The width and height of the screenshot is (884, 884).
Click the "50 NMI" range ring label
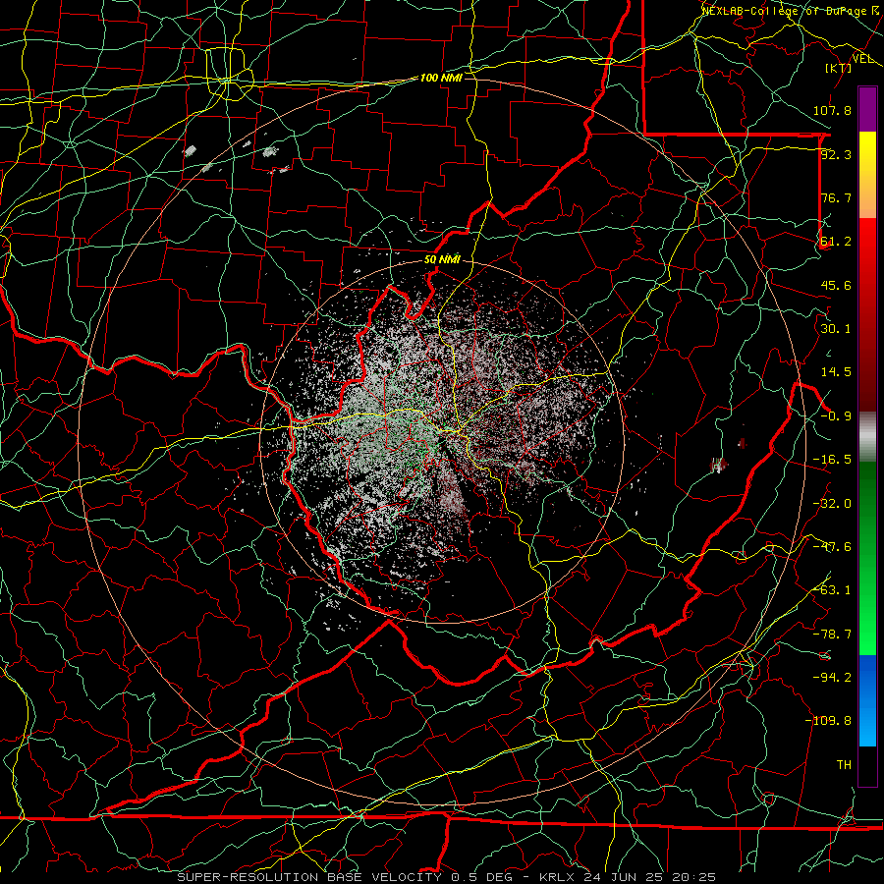point(442,259)
